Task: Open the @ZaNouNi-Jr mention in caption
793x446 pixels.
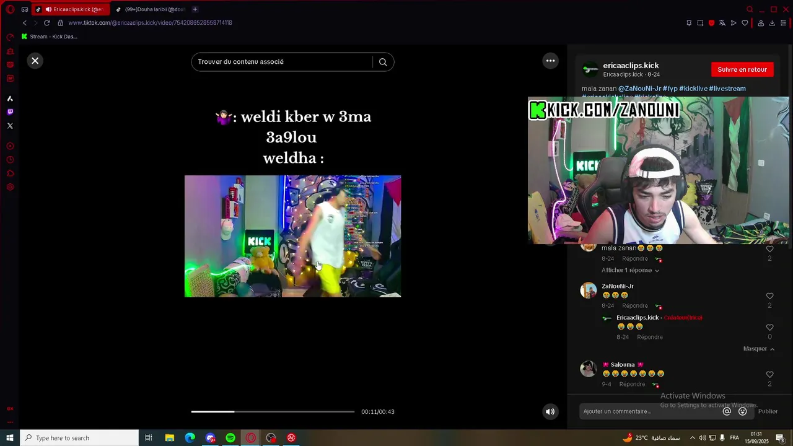Action: click(639, 89)
